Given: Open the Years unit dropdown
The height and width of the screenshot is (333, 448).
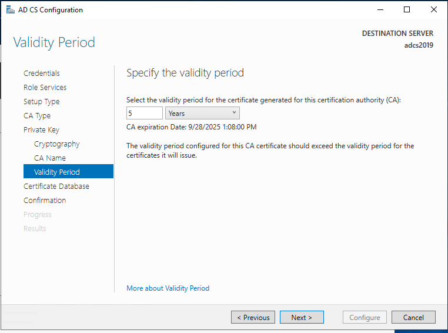Looking at the screenshot, I should click(202, 113).
